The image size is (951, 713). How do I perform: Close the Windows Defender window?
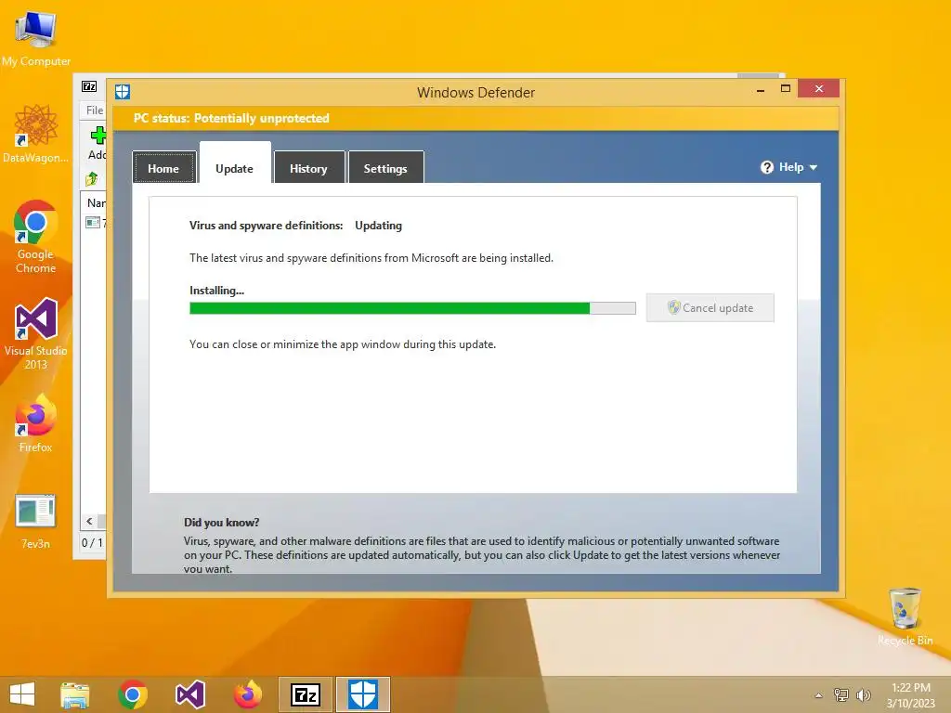(x=819, y=88)
